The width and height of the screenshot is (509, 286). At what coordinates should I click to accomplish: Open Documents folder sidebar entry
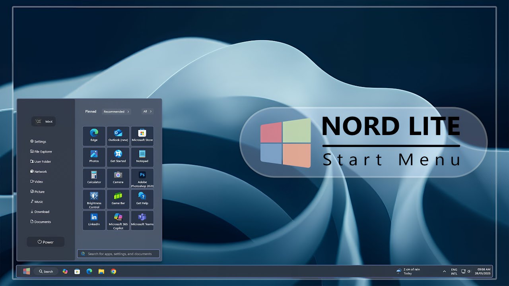click(40, 222)
